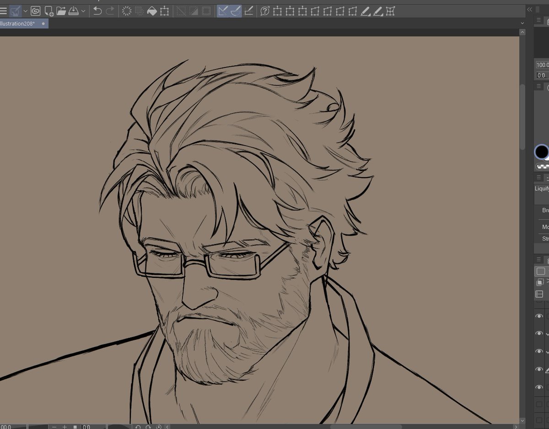This screenshot has height=429, width=549.
Task: Hide the first visible layer via topmost eye
Action: (x=539, y=316)
